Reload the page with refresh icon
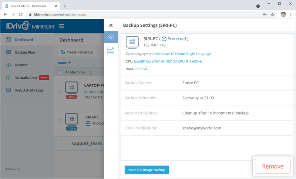Viewport: 296px width, 179px height. (x=21, y=15)
